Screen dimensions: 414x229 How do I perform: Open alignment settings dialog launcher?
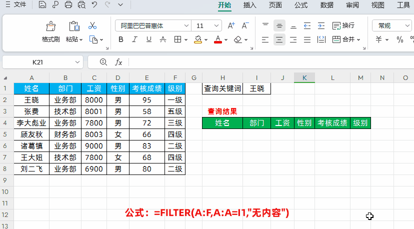pos(364,48)
